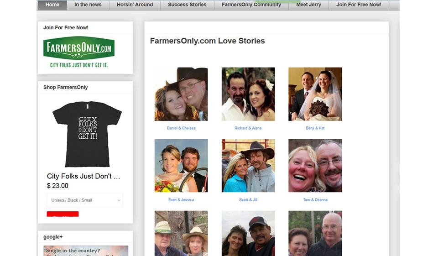This screenshot has width=438, height=256.
Task: Go to In the news menu item
Action: [x=88, y=5]
